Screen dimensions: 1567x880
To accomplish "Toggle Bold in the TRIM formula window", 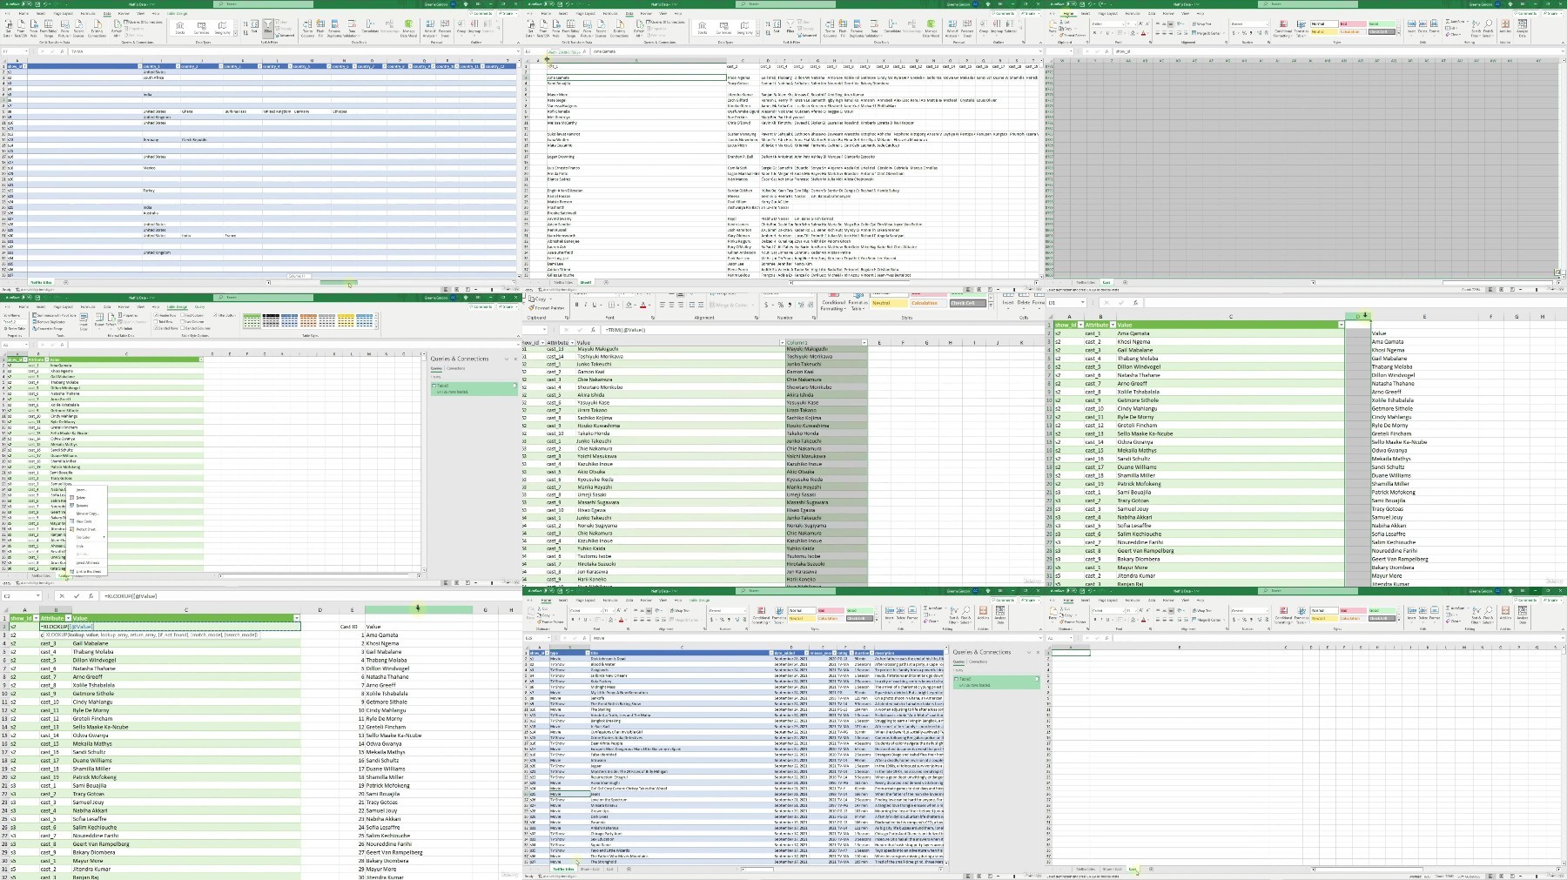I will point(576,305).
